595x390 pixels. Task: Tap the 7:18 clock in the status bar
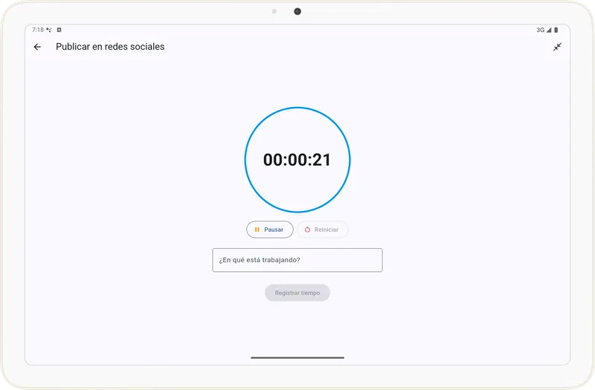pos(38,30)
